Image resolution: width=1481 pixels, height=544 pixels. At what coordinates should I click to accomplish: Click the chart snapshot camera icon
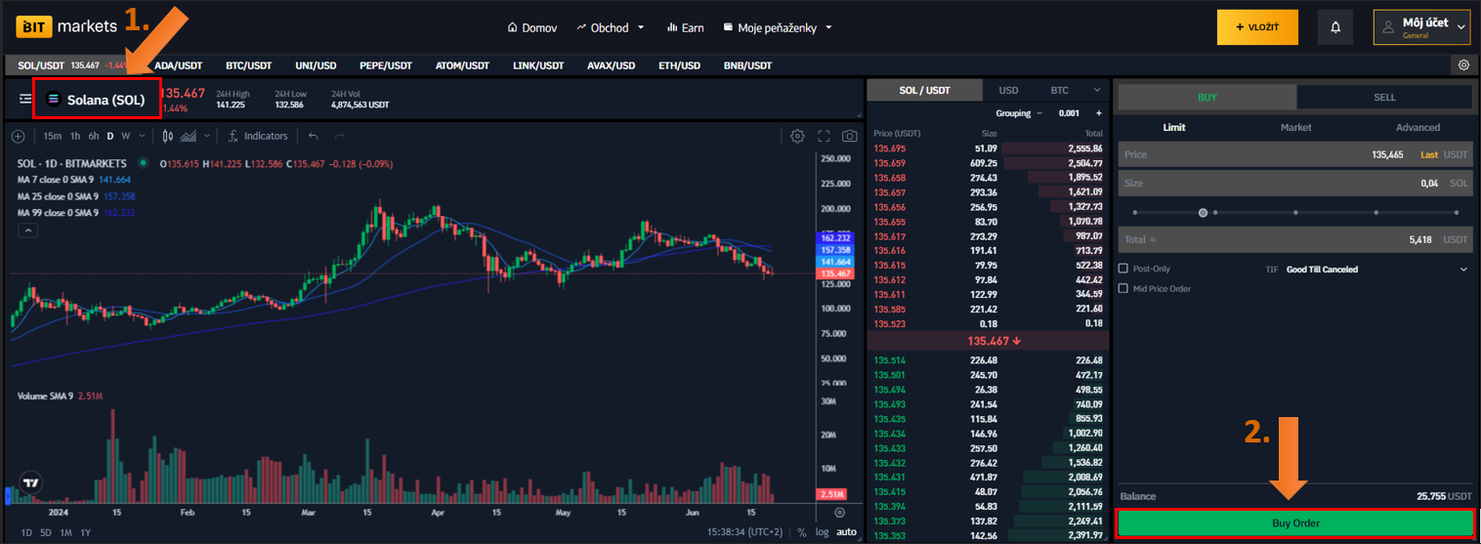click(850, 136)
